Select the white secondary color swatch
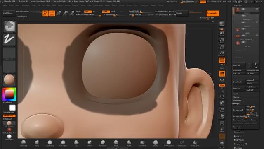The height and width of the screenshot is (149, 264). [12, 108]
